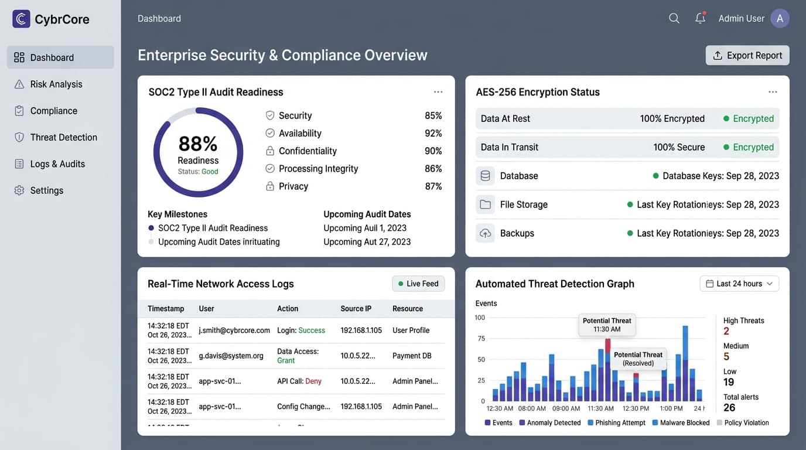This screenshot has height=450, width=806.
Task: Click the shield icon next to Security
Action: click(x=270, y=115)
